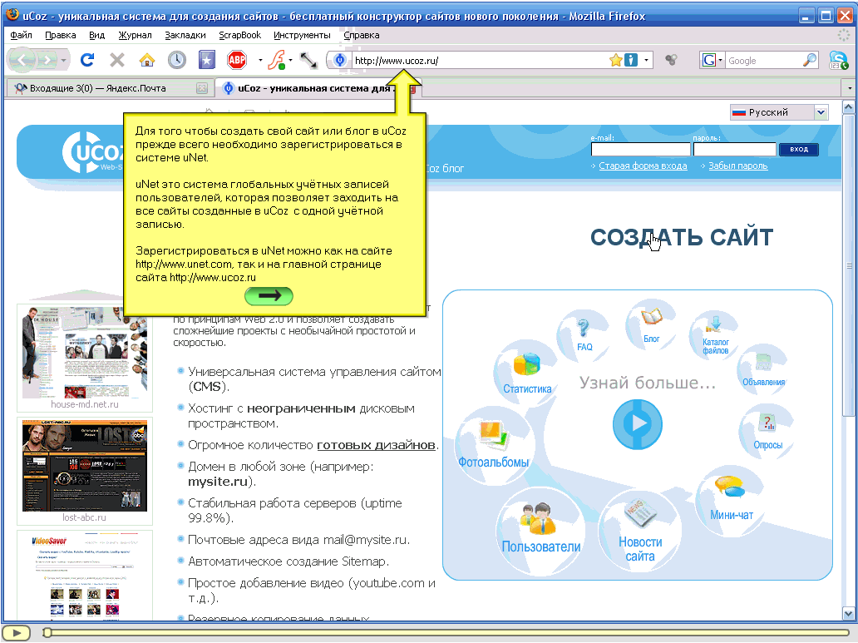The image size is (858, 643).
Task: Click the Старая форма входа link
Action: (643, 166)
